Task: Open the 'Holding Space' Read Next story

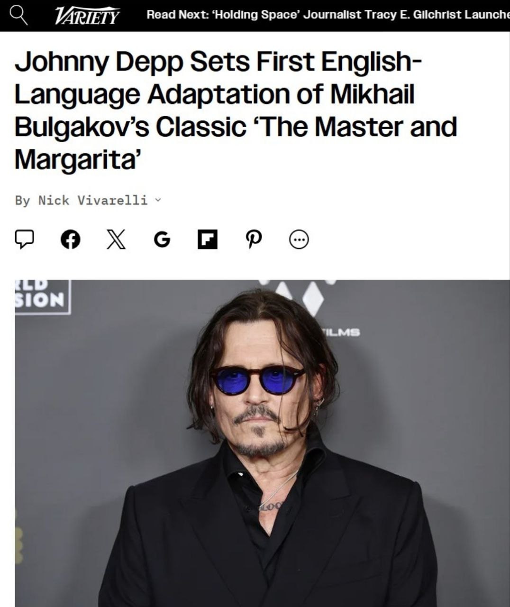Action: (361, 15)
